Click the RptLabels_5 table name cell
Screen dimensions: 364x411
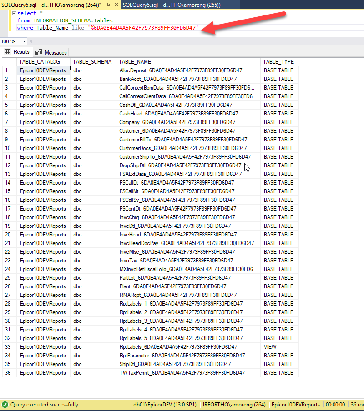[x=188, y=339]
